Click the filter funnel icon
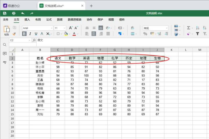This screenshot has width=209, height=139. [x=198, y=34]
